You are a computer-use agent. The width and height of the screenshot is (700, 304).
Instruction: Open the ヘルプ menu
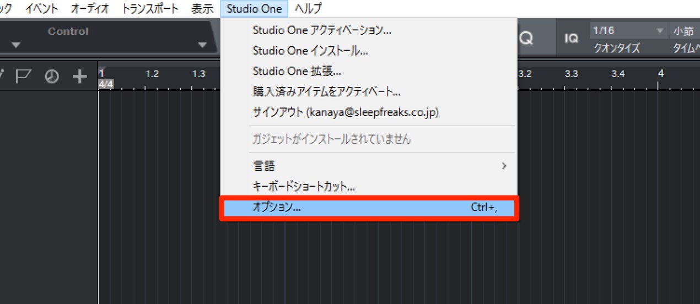tap(308, 8)
